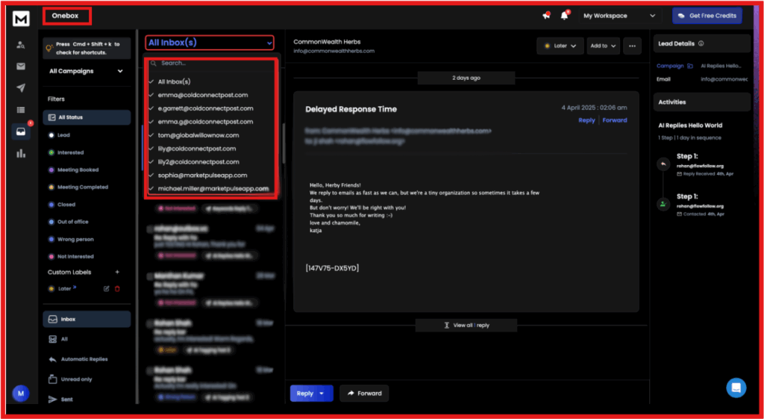This screenshot has height=419, width=764.
Task: Delete the Later custom label (trash icon)
Action: coord(117,288)
